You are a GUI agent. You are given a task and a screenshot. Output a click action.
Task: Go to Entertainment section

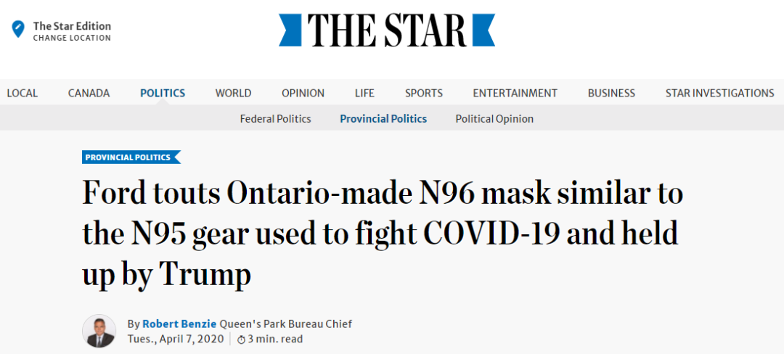(515, 93)
